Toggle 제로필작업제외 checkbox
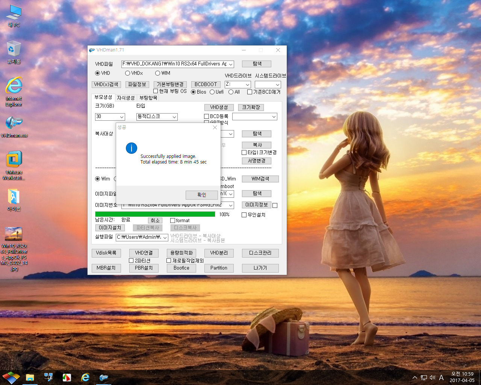 [169, 261]
